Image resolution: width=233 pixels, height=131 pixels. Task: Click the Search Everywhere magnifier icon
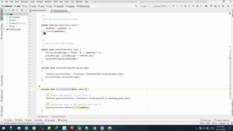click(228, 6)
